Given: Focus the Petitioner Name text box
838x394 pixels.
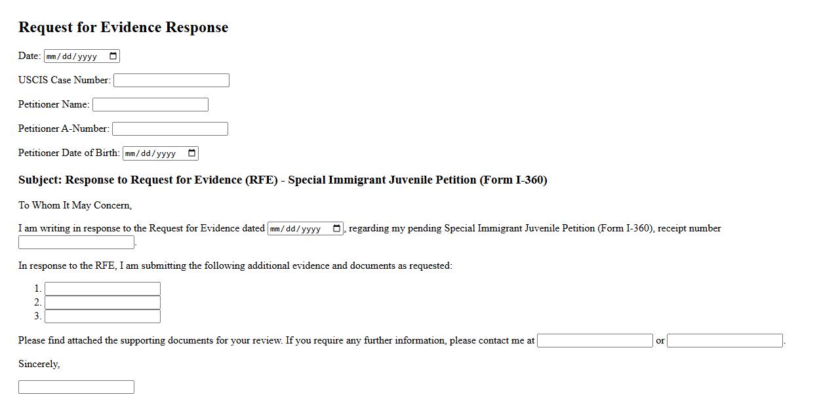Looking at the screenshot, I should [x=150, y=105].
